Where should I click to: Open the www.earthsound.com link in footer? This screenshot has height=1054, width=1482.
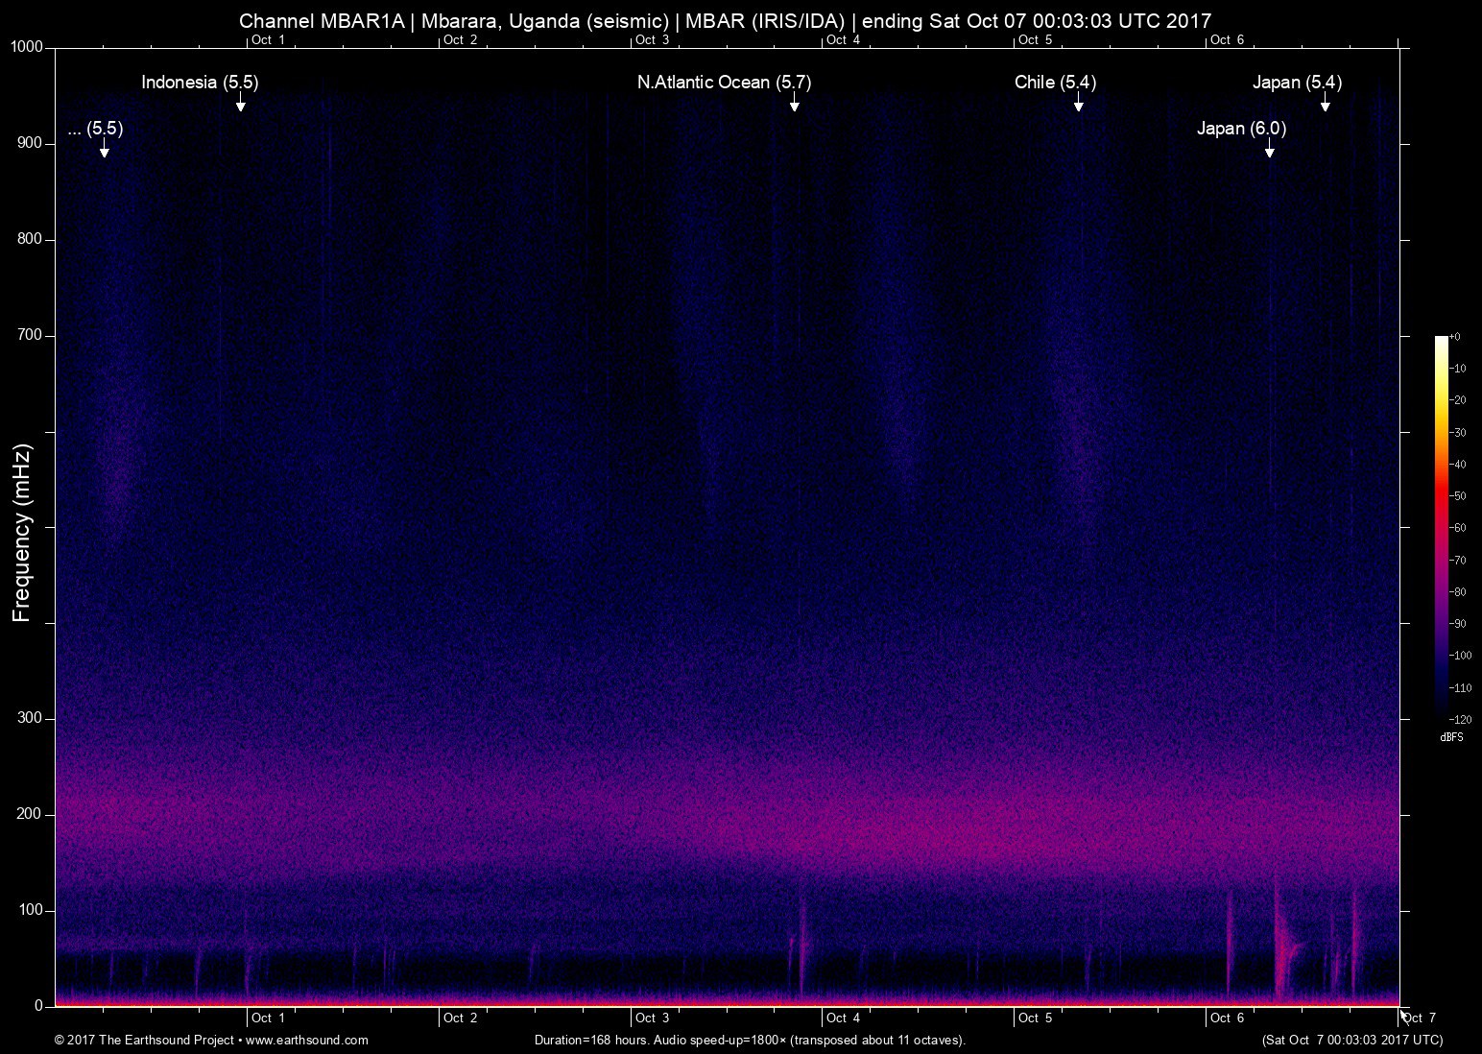click(307, 1040)
